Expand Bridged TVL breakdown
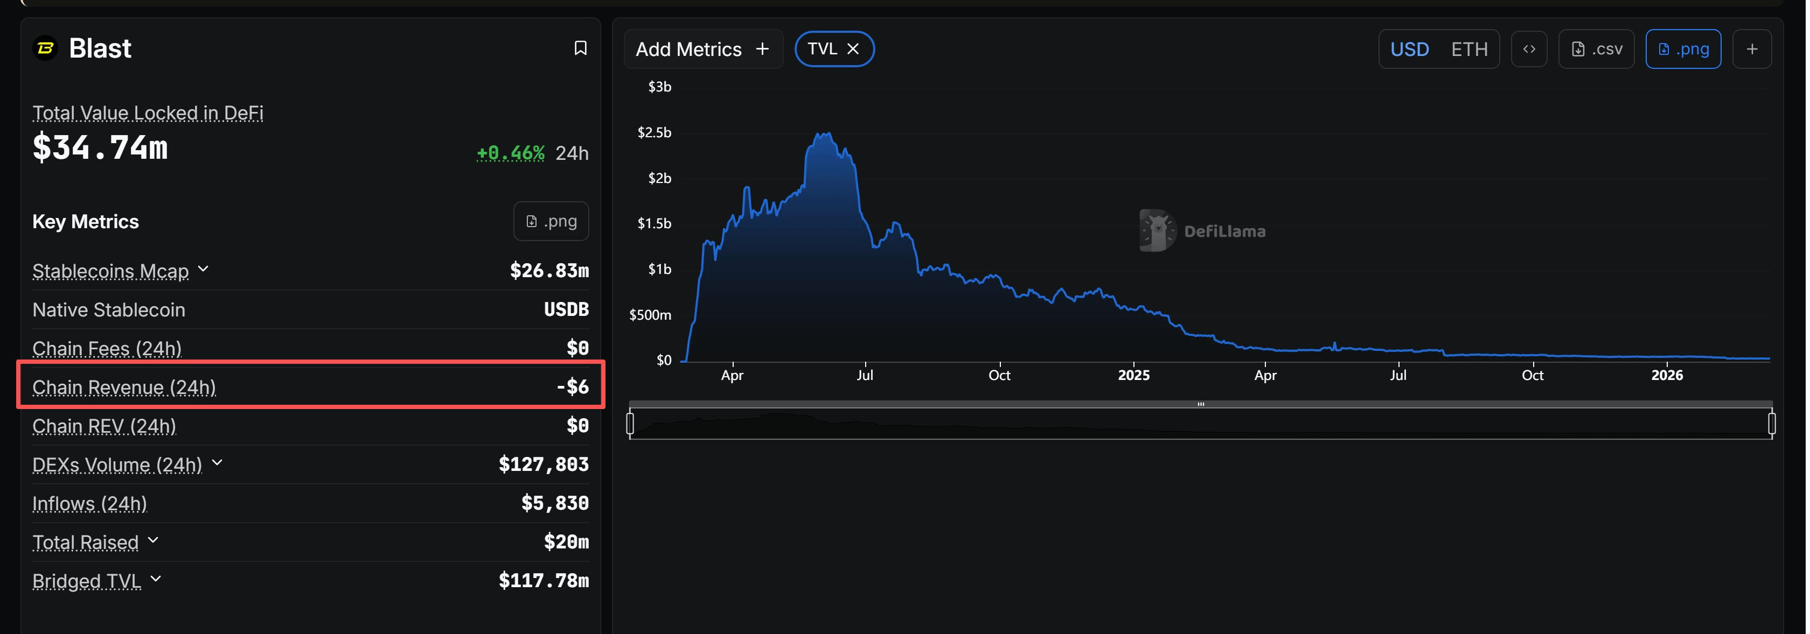The width and height of the screenshot is (1810, 634). 156,579
